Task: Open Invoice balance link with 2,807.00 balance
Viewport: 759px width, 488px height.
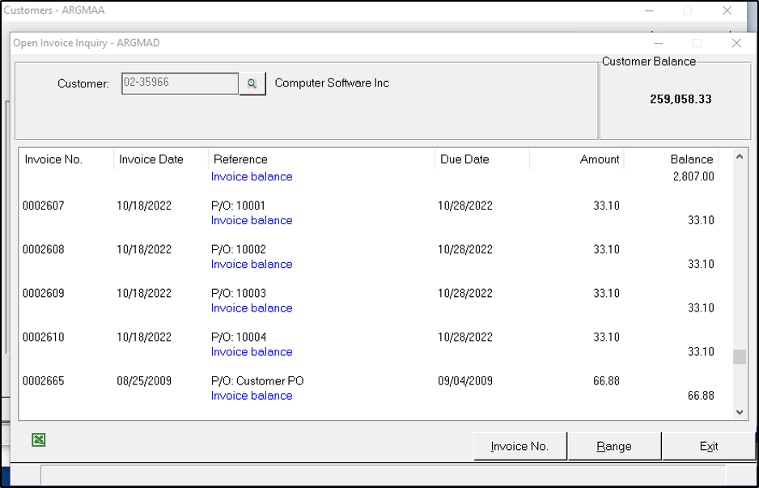Action: [x=252, y=176]
